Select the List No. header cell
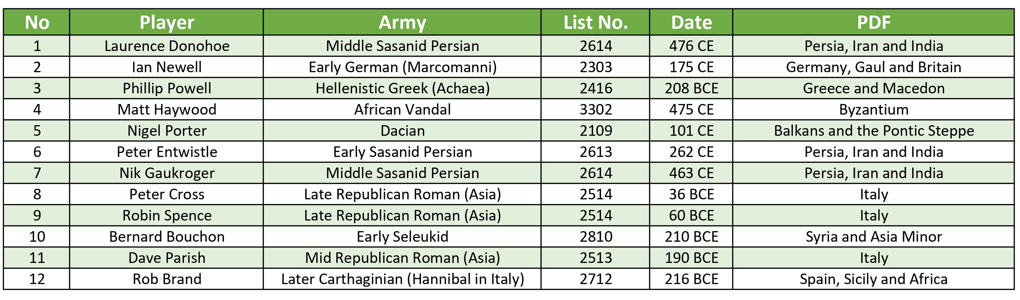 coord(595,23)
